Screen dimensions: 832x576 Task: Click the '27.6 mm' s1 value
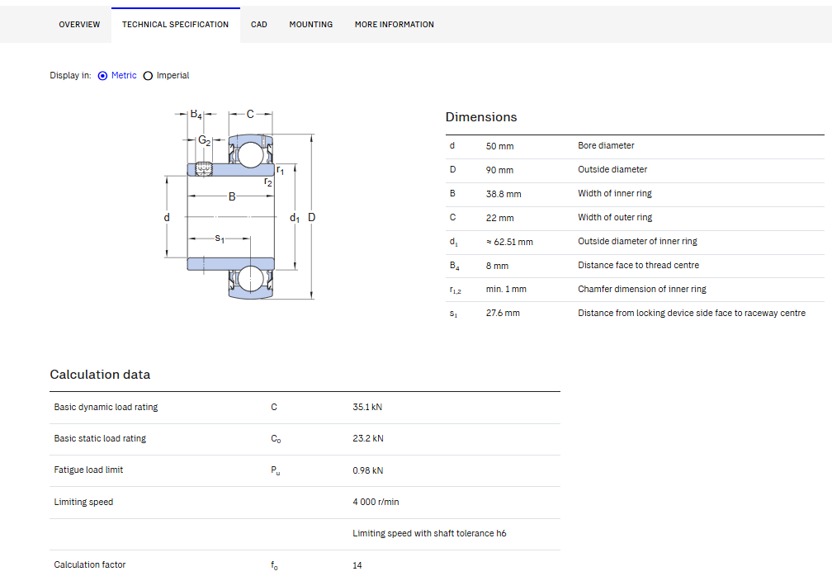tap(503, 313)
